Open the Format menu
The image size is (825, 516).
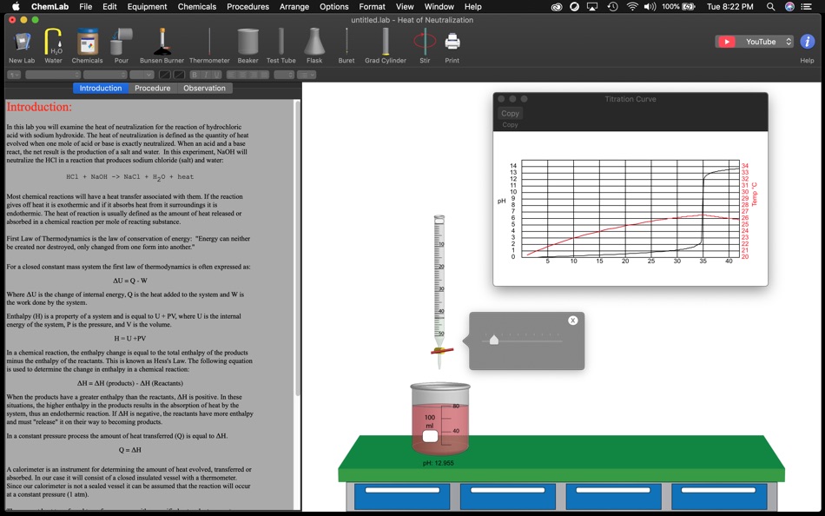point(372,7)
